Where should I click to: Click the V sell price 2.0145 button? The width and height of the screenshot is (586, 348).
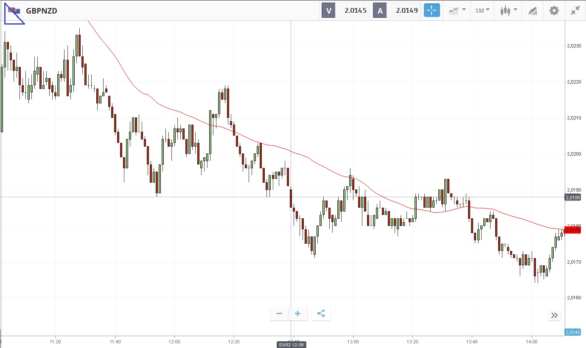[x=345, y=11]
